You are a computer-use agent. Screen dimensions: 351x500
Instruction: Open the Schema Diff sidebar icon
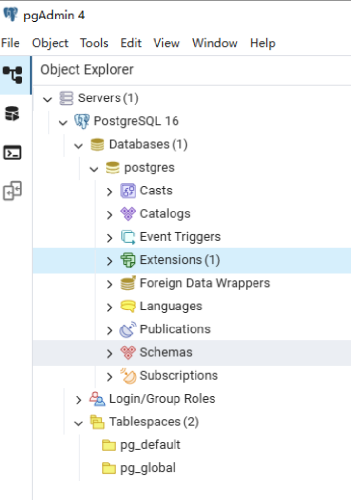tap(13, 191)
